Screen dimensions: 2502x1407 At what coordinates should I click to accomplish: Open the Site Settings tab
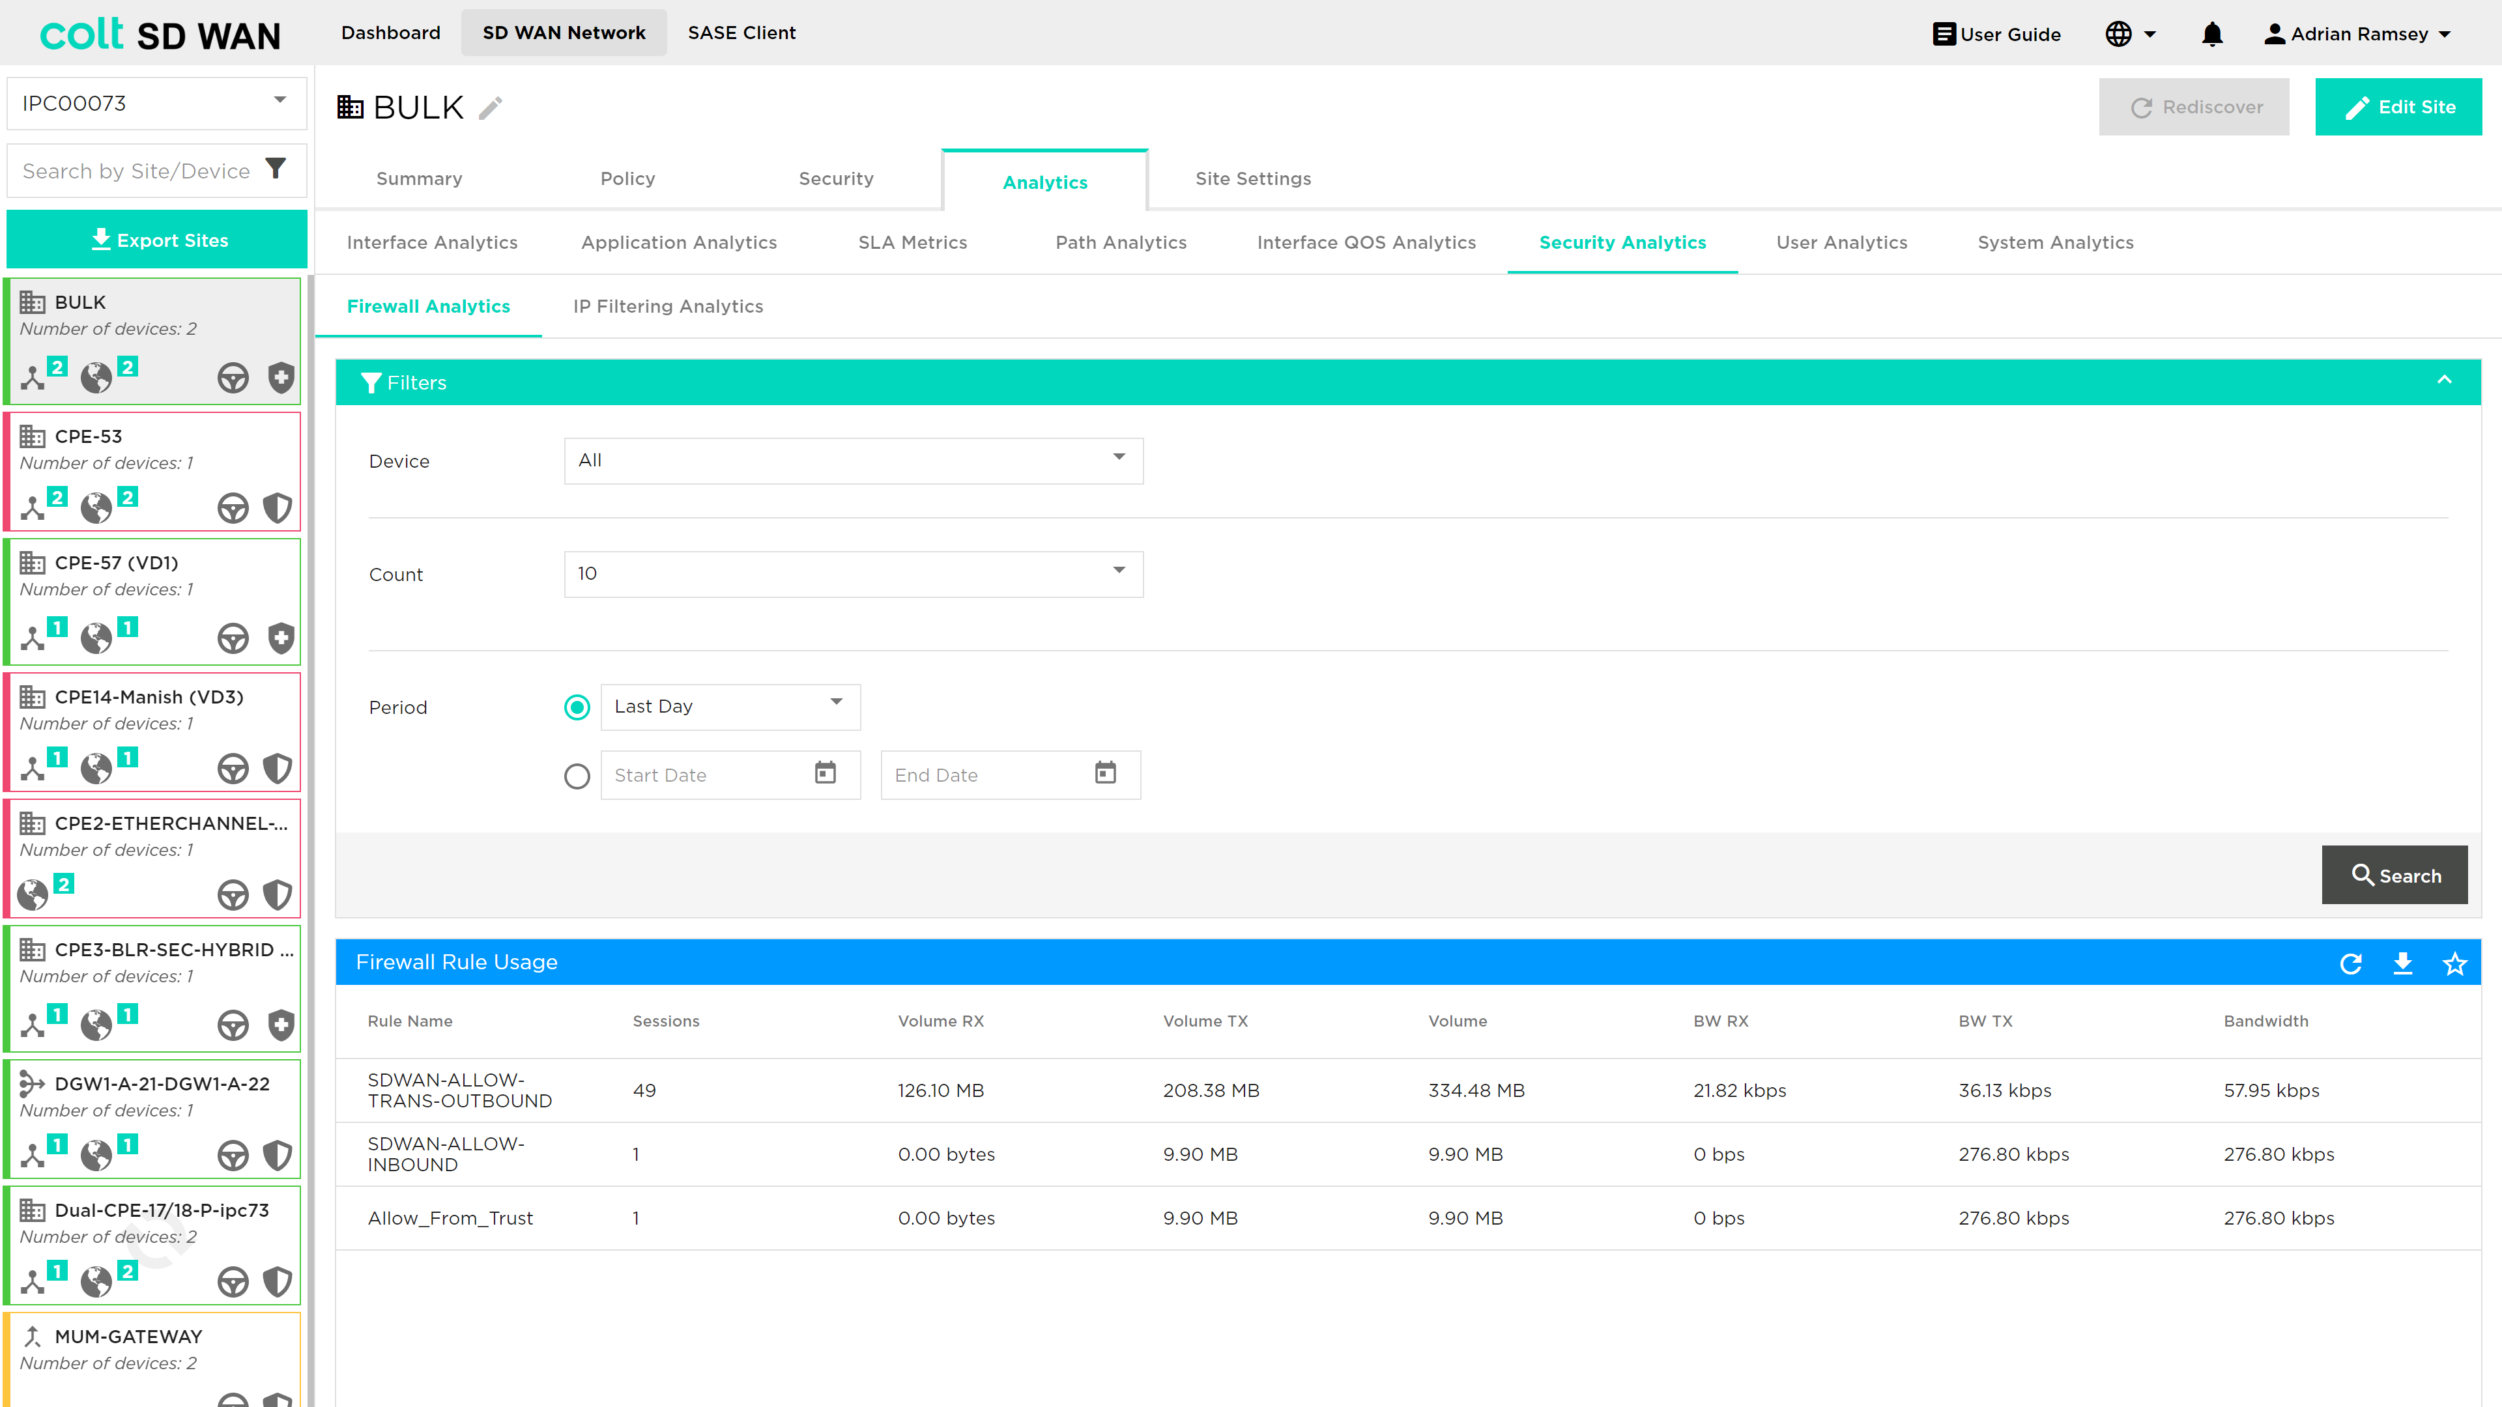pos(1253,178)
